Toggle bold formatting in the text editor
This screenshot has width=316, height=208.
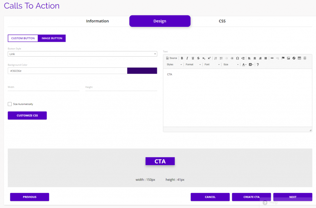coord(182,58)
